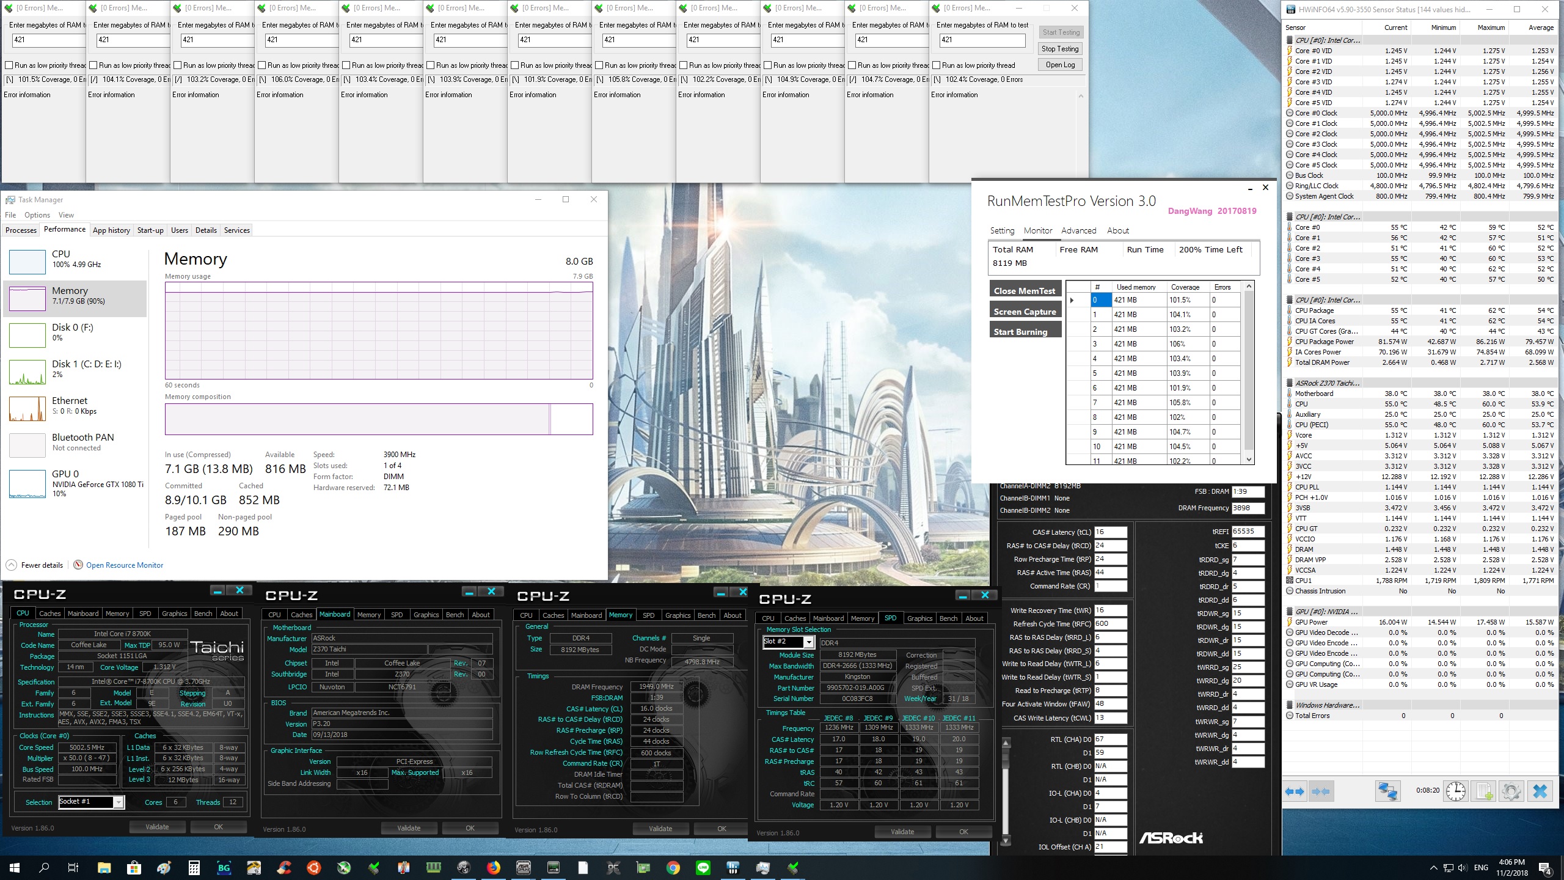Open HWiNFO remote network monitors icon
This screenshot has height=880, width=1564.
1387,791
